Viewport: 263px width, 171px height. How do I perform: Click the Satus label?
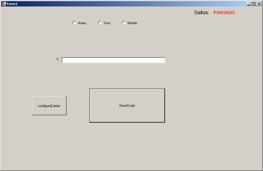coord(201,13)
